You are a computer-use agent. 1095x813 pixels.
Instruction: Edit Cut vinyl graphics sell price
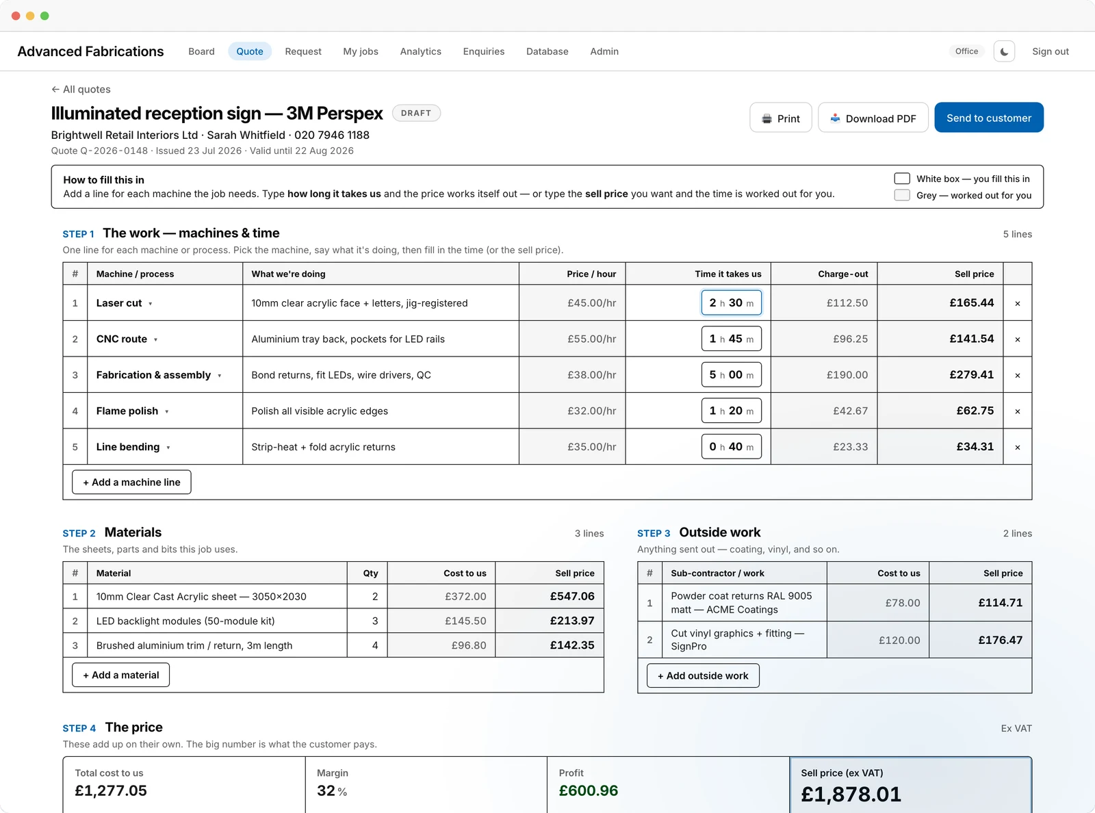pos(980,640)
